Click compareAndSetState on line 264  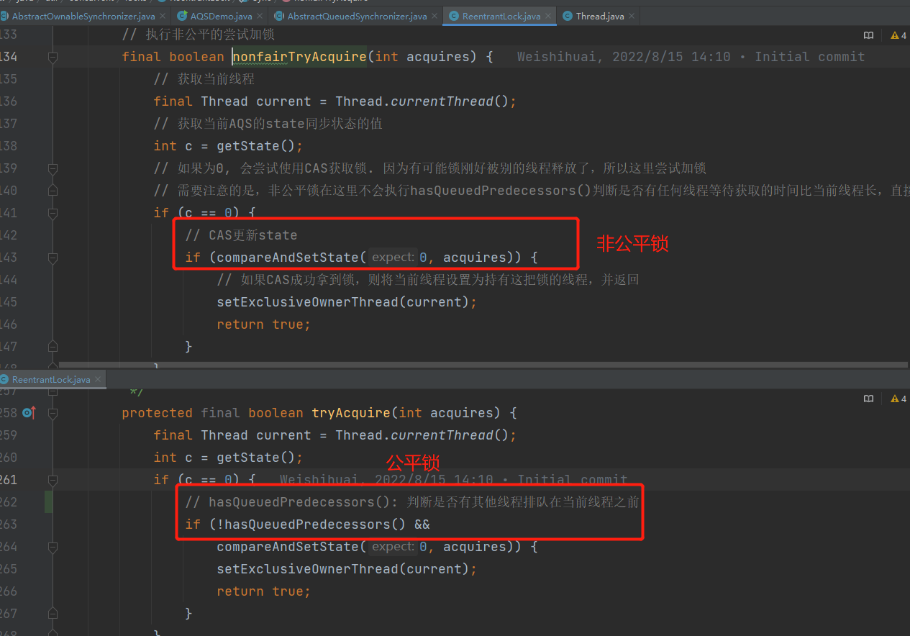[288, 547]
